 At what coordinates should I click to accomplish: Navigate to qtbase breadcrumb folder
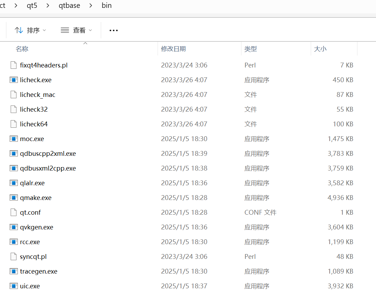pyautogui.click(x=69, y=5)
